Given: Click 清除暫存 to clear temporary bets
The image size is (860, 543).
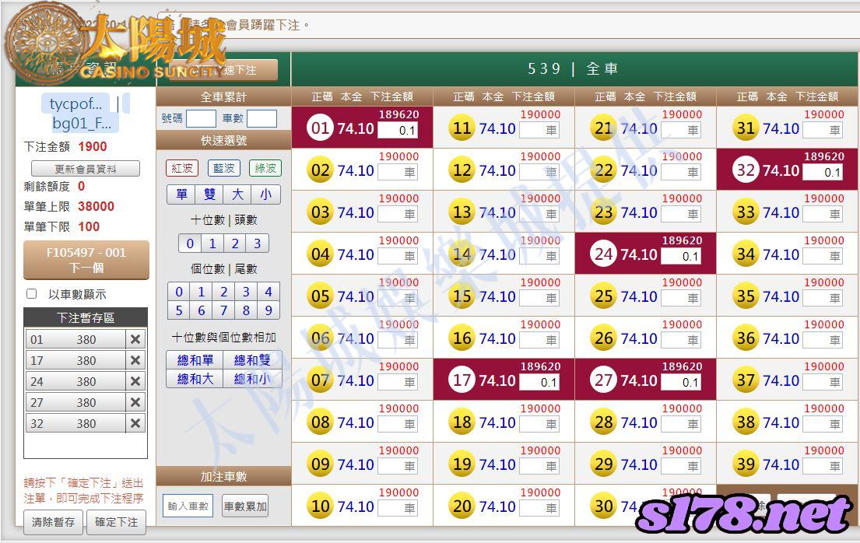Looking at the screenshot, I should tap(53, 522).
